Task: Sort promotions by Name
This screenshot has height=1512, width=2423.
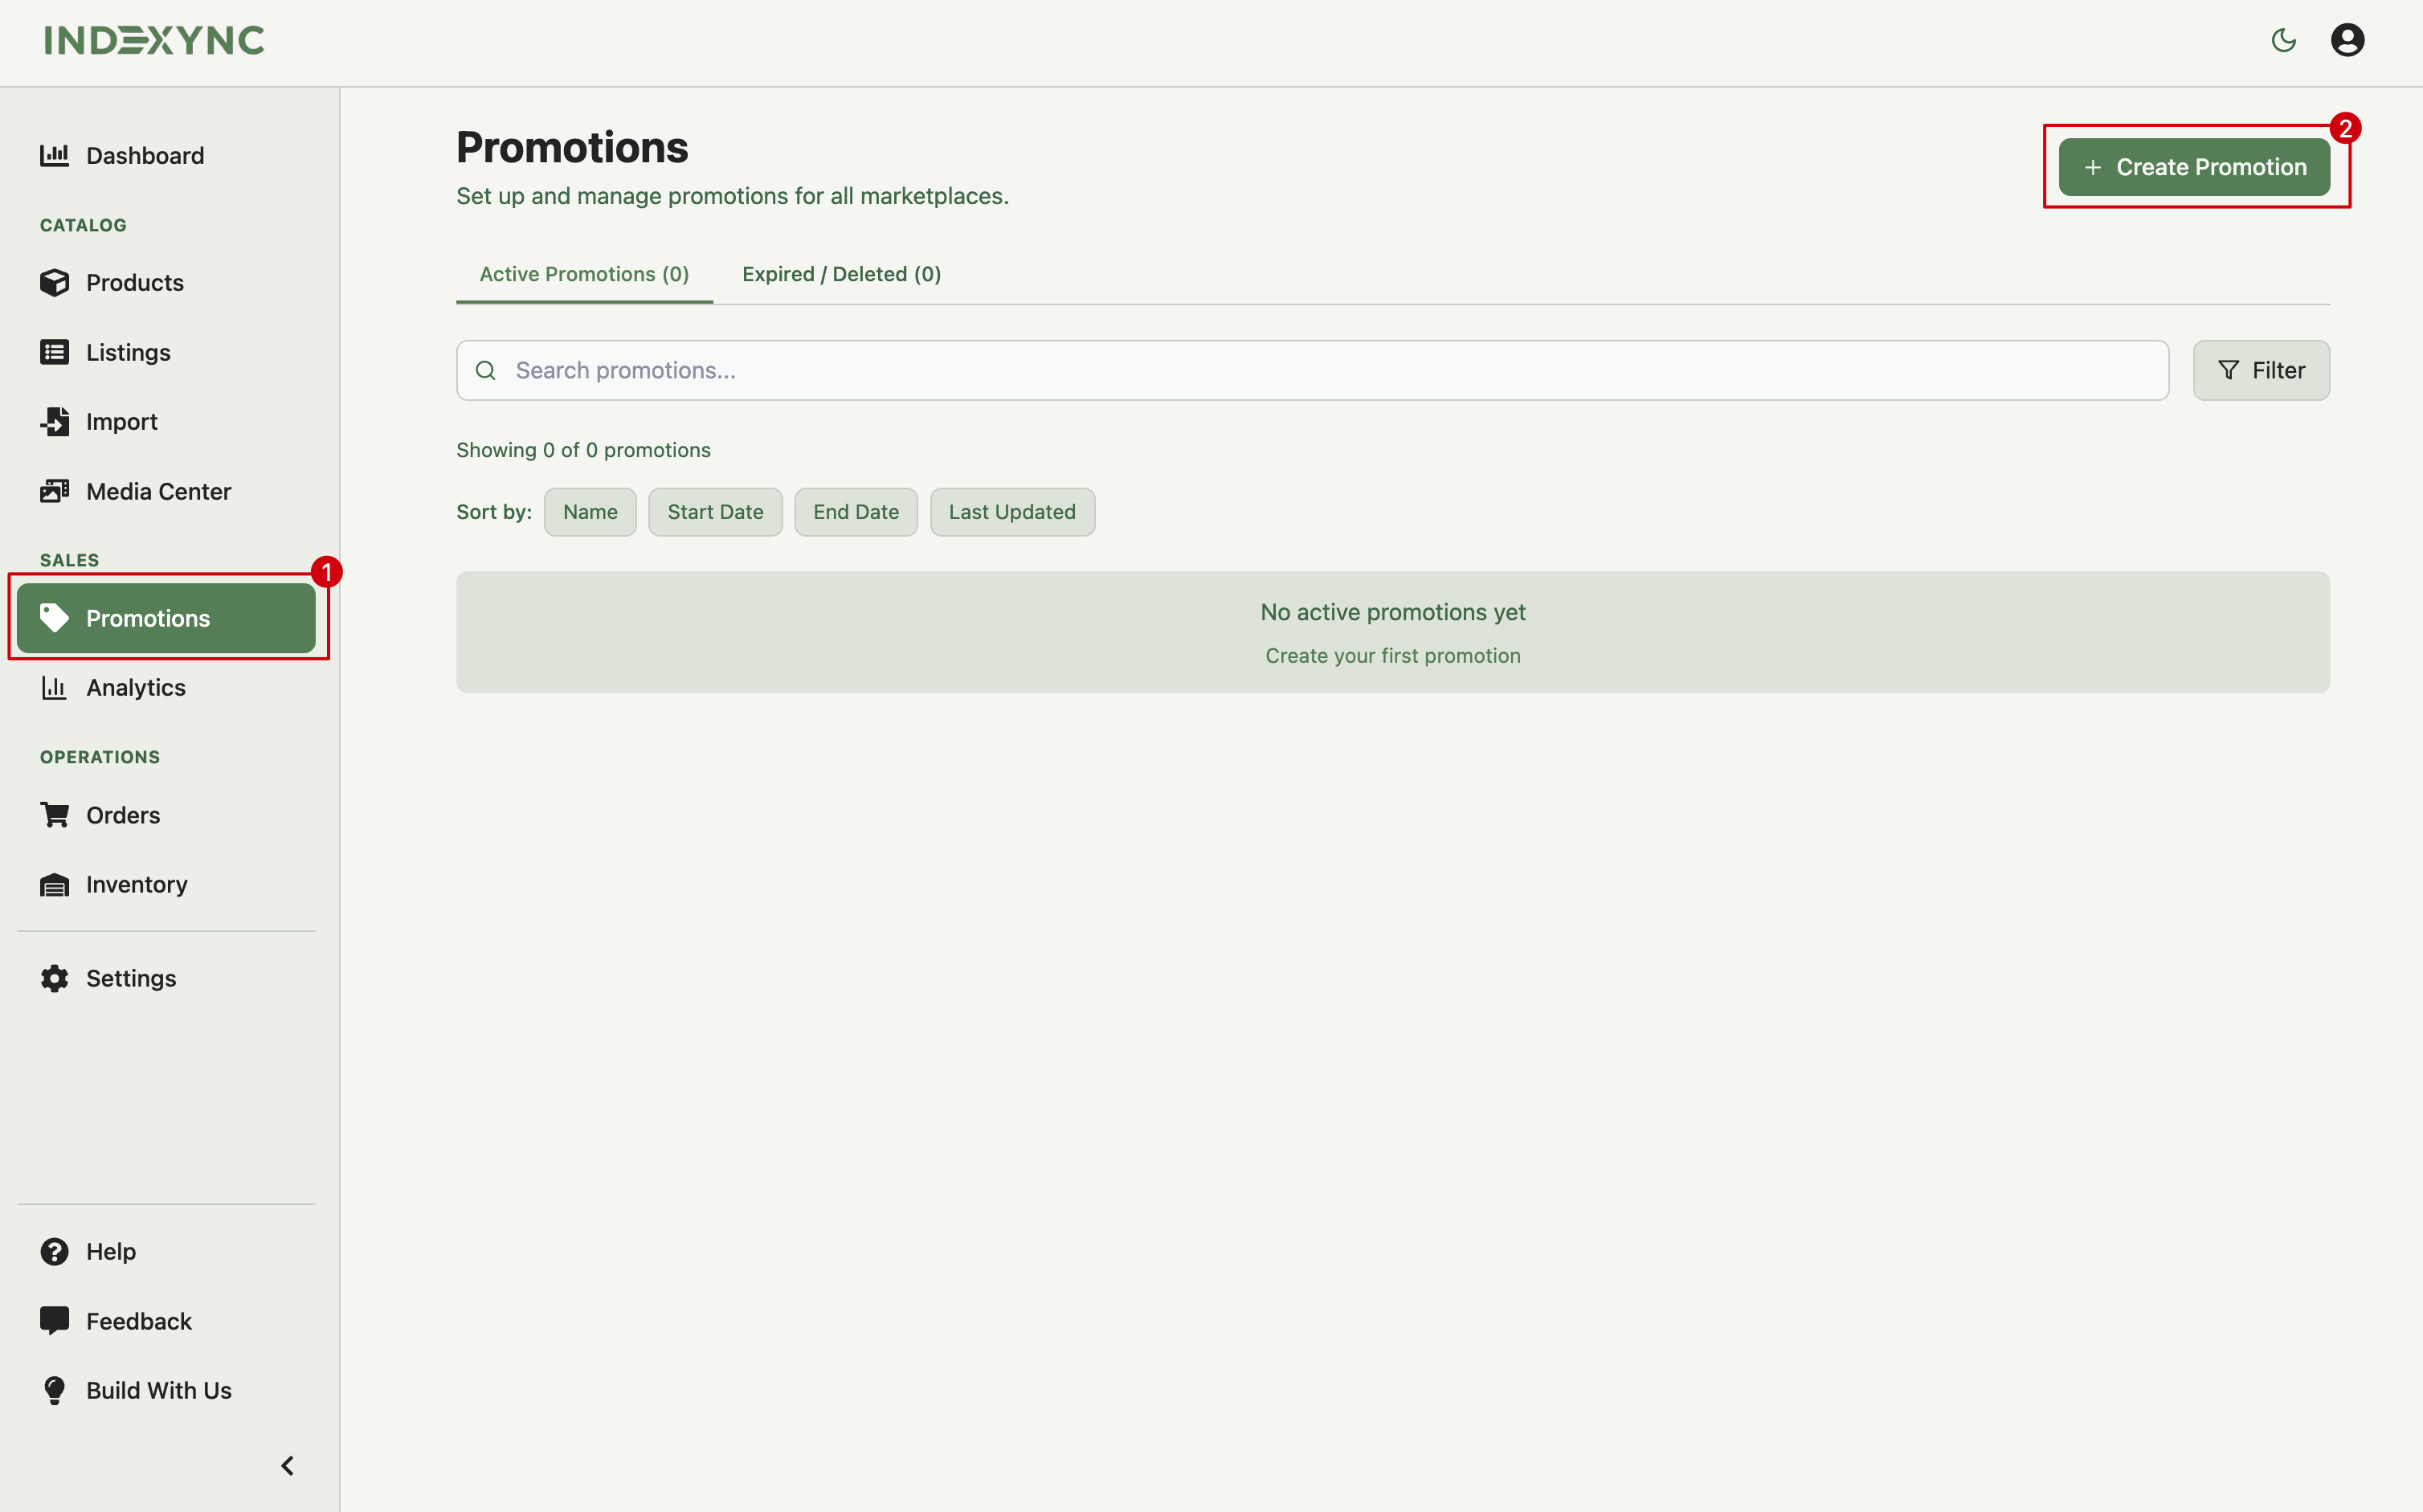Action: 590,512
